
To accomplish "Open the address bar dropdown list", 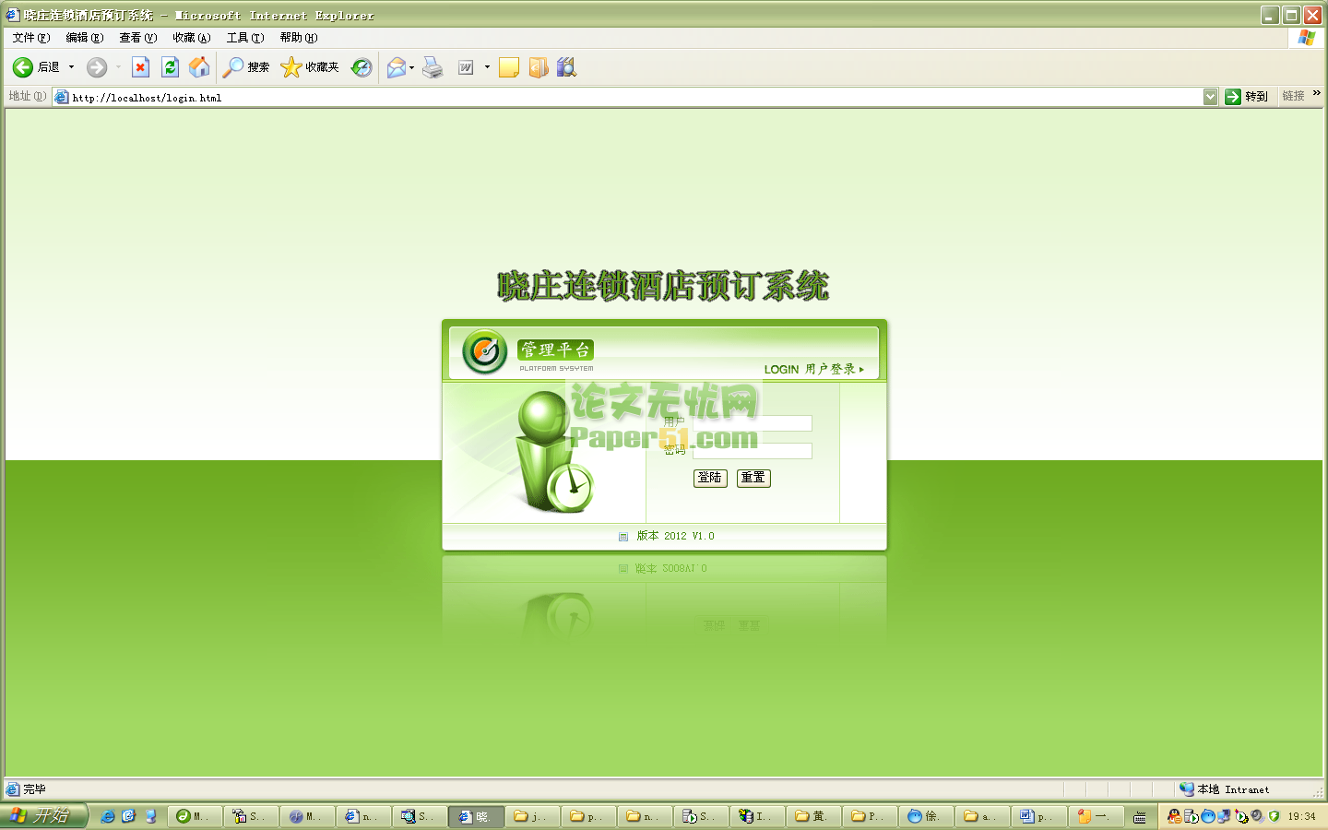I will coord(1210,97).
